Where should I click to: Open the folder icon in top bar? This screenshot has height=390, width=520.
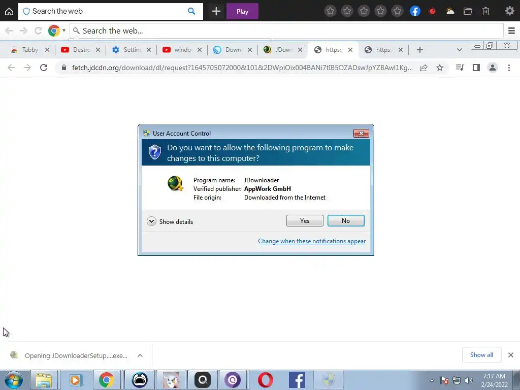click(x=468, y=11)
